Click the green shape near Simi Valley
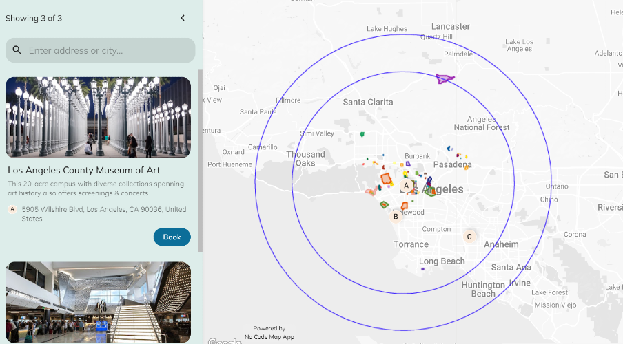Screen dimensions: 623x344 coord(362,135)
